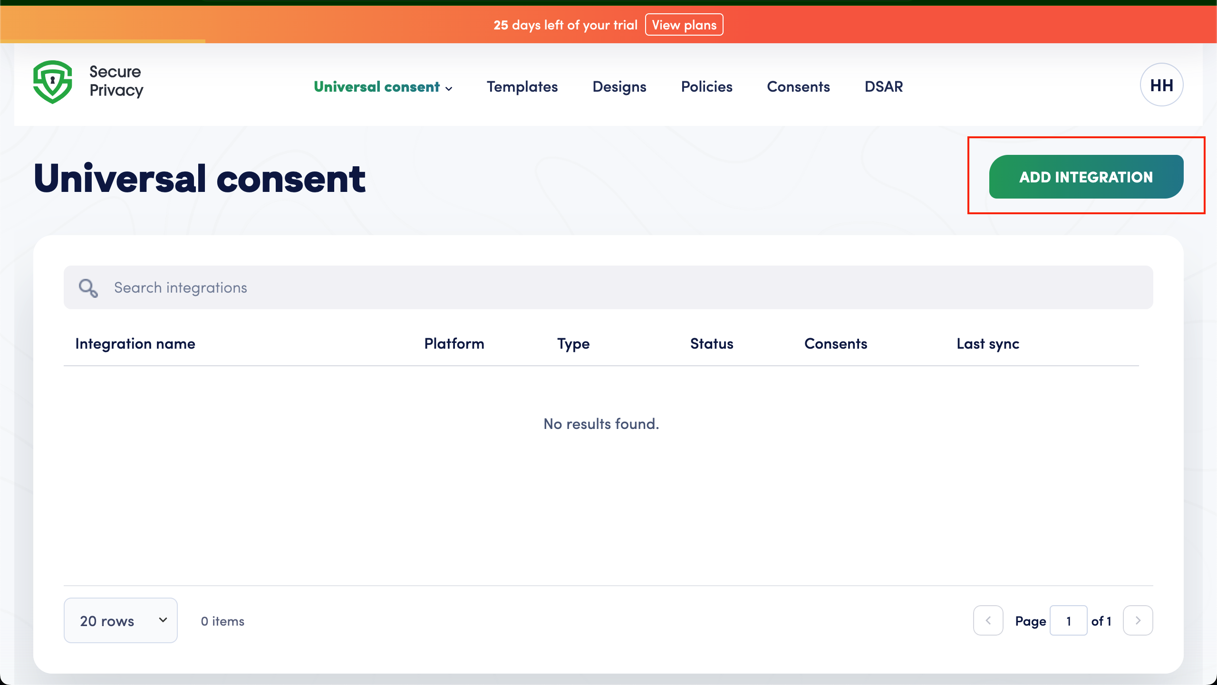Viewport: 1217px width, 685px height.
Task: Click the No results found message
Action: click(x=601, y=423)
